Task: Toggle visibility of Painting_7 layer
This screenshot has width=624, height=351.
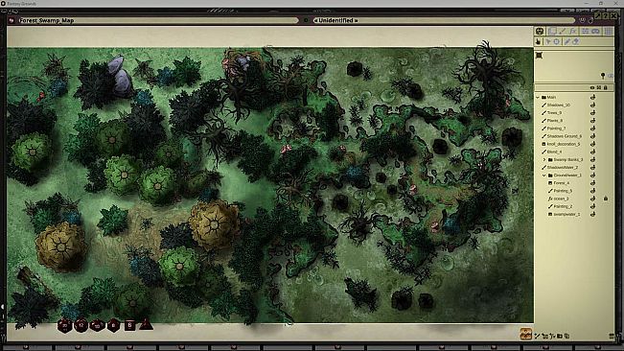Action: [x=592, y=129]
